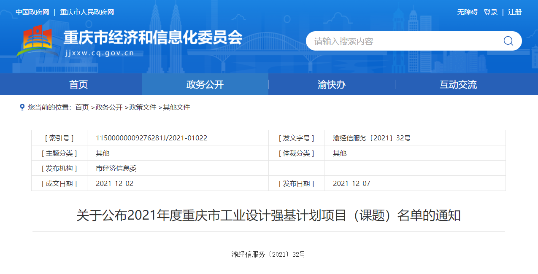Go to 首页 in the breadcrumb
Viewport: 538px width, 274px height.
point(82,107)
